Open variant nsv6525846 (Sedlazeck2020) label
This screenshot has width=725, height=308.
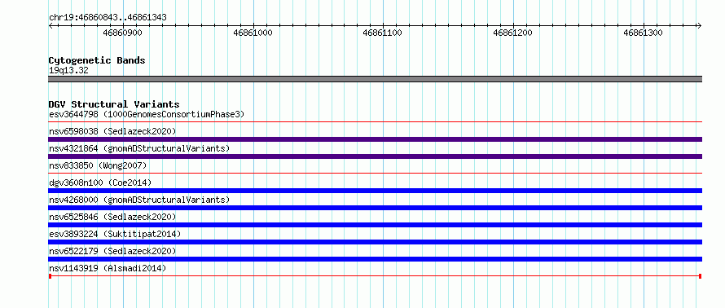point(112,217)
